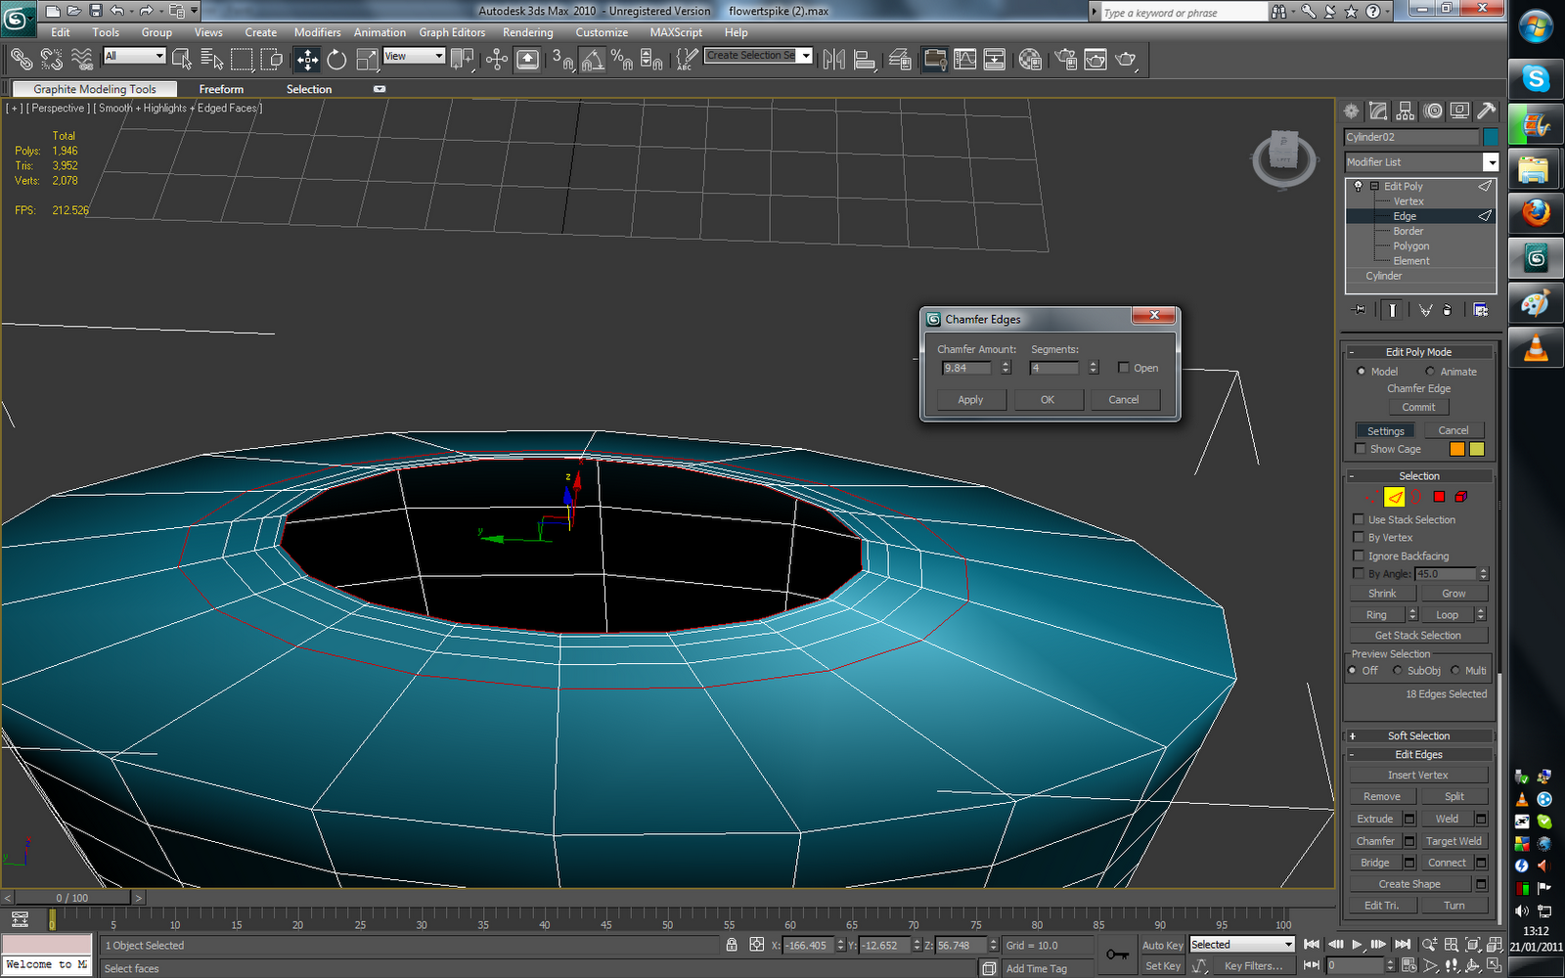Switch to Polygon sub-object selection icon
The image size is (1565, 978).
1439,497
